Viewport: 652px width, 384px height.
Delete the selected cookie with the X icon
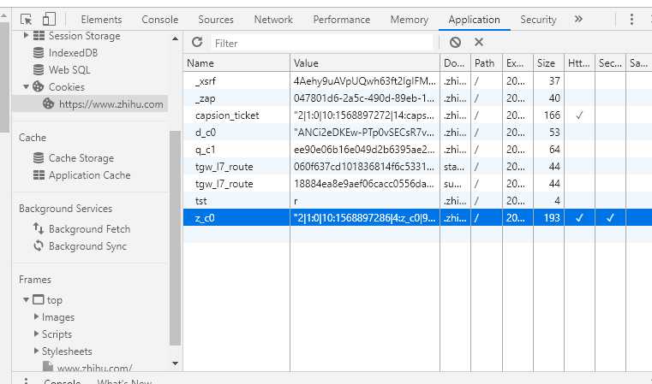pyautogui.click(x=479, y=42)
